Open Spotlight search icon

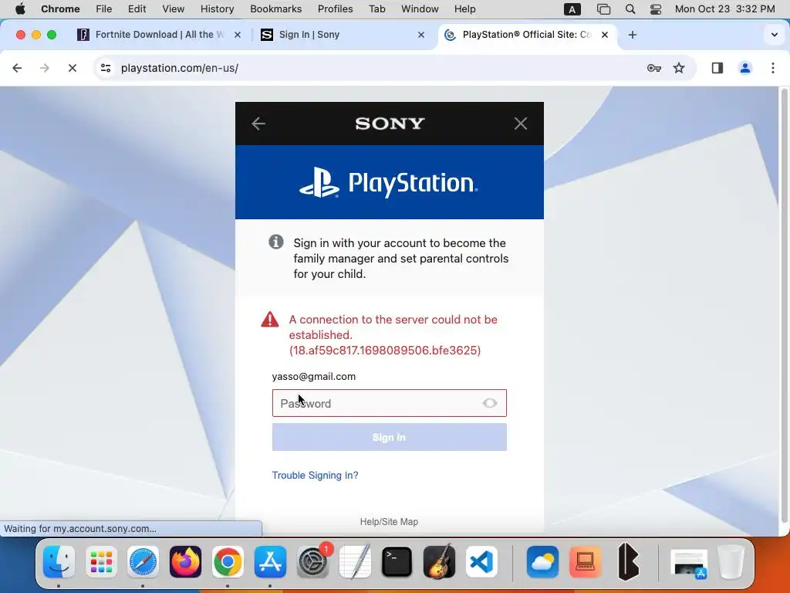point(630,9)
